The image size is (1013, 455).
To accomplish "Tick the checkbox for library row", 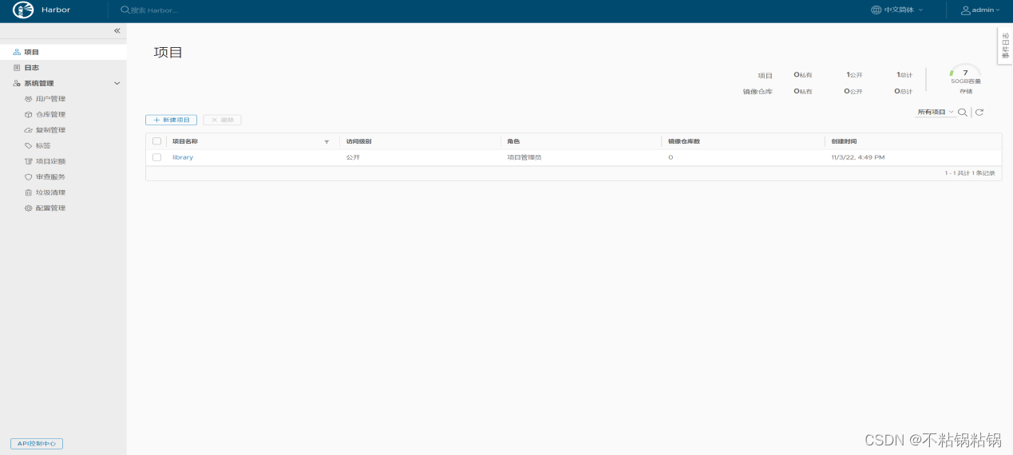I will point(156,157).
